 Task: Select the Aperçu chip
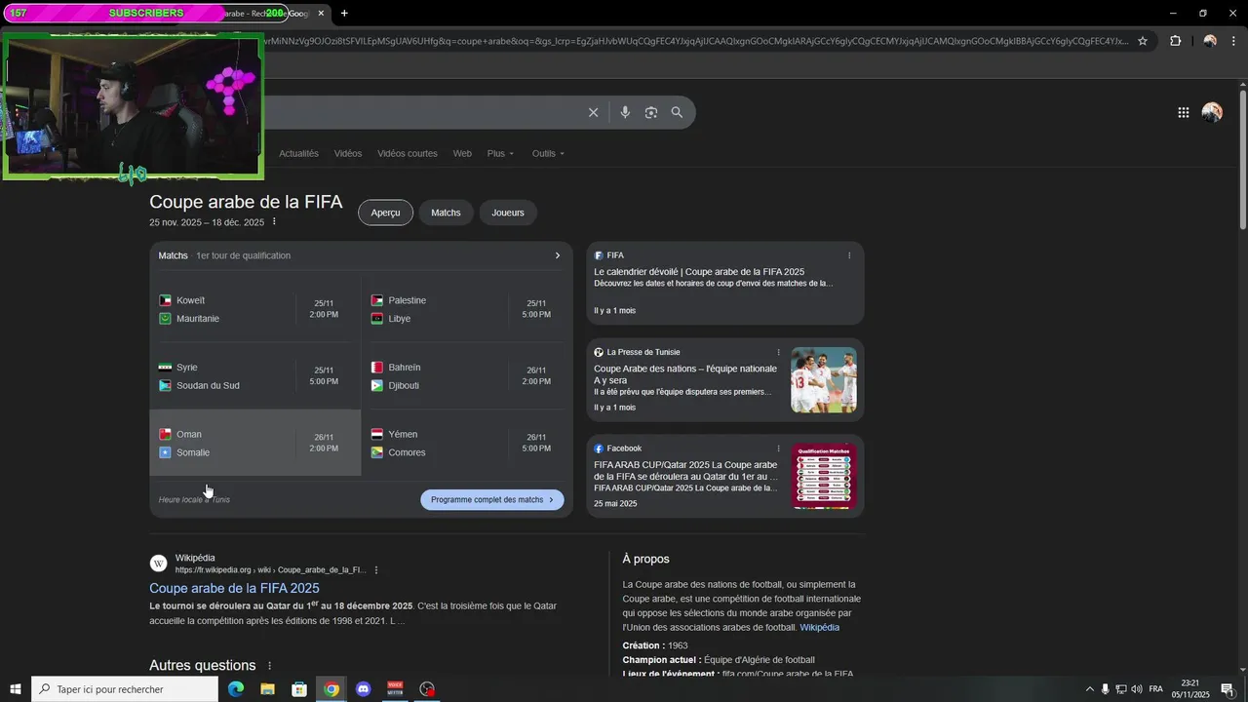(x=385, y=213)
